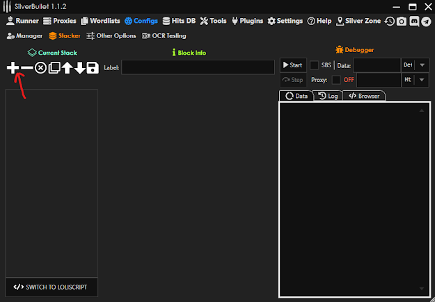Open the Runner section

point(22,21)
